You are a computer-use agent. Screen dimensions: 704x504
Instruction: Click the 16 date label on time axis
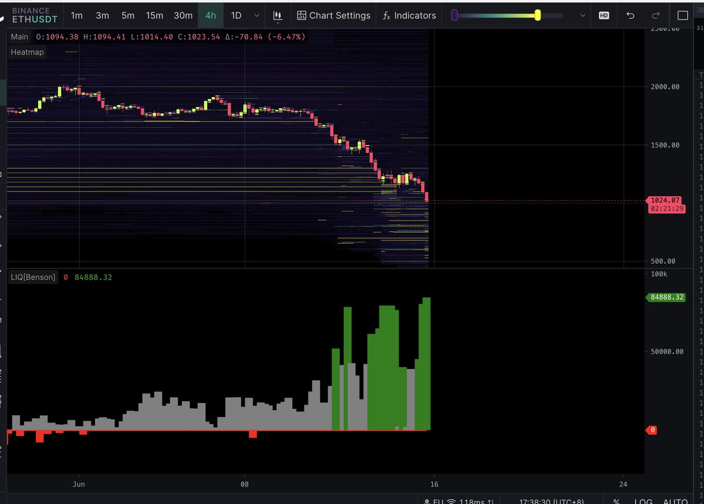click(x=434, y=485)
